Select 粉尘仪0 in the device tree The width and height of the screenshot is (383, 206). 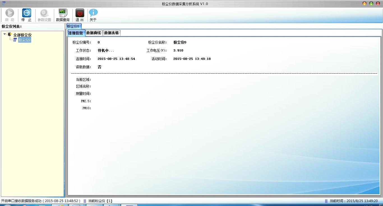[x=24, y=40]
